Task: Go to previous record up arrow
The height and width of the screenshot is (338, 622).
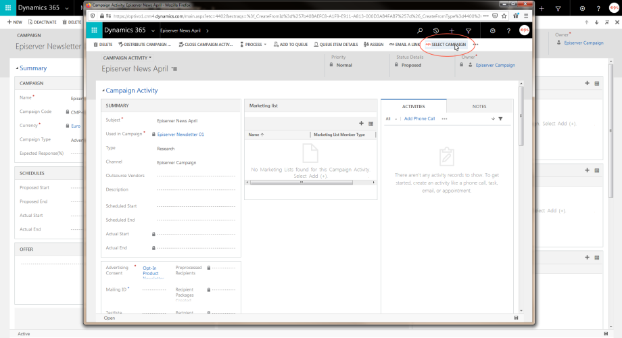Action: click(586, 22)
